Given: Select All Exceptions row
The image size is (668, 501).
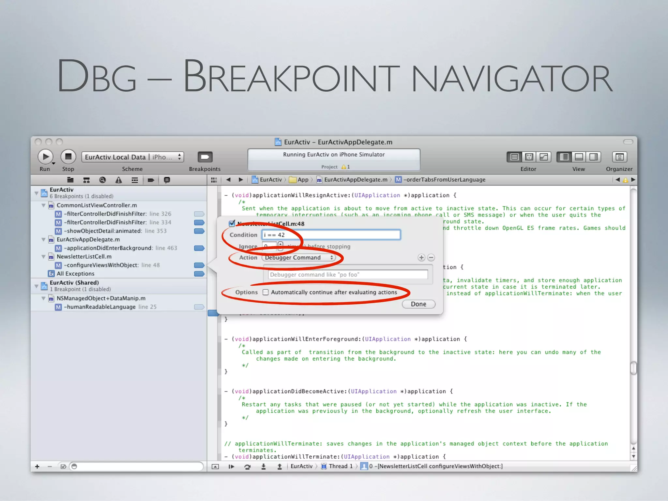Looking at the screenshot, I should point(118,274).
